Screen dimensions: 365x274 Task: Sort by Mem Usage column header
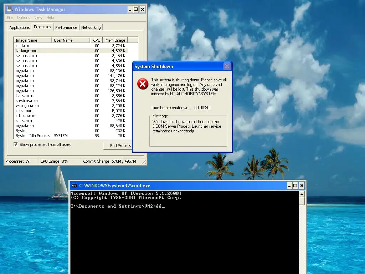115,40
